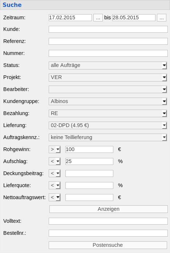The image size is (170, 253).
Task: Open the Nettoauftragswert operator selector
Action: [x=54, y=197]
